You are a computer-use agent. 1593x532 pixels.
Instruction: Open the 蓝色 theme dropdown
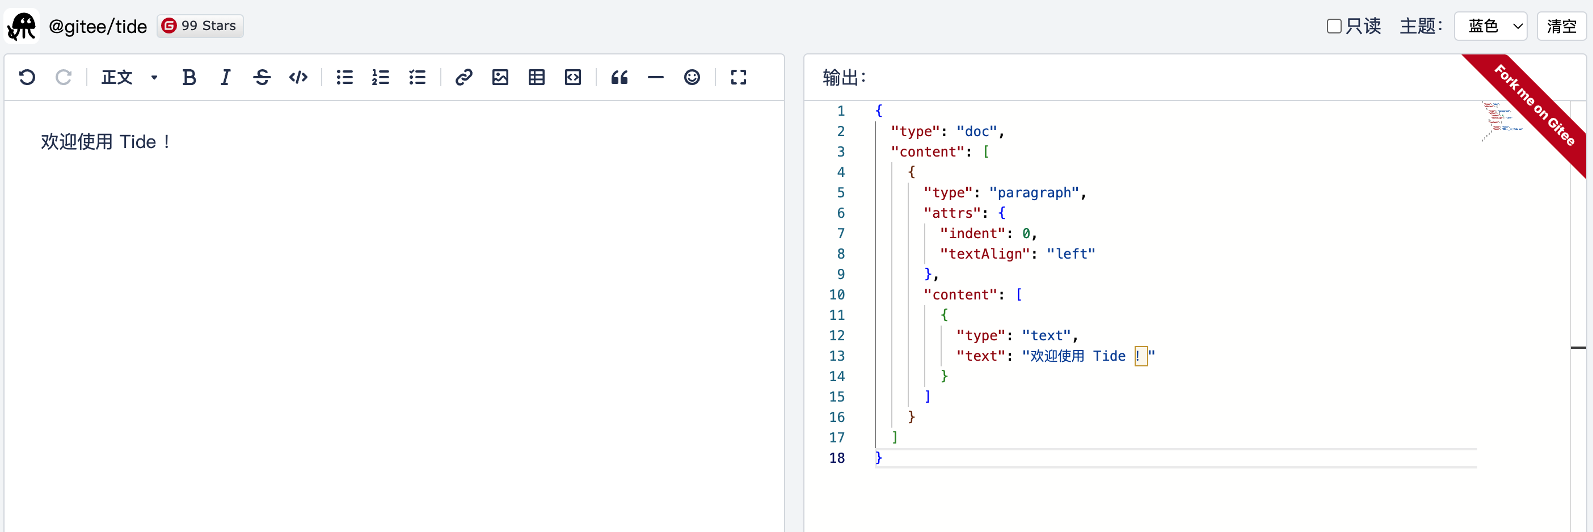pyautogui.click(x=1490, y=26)
